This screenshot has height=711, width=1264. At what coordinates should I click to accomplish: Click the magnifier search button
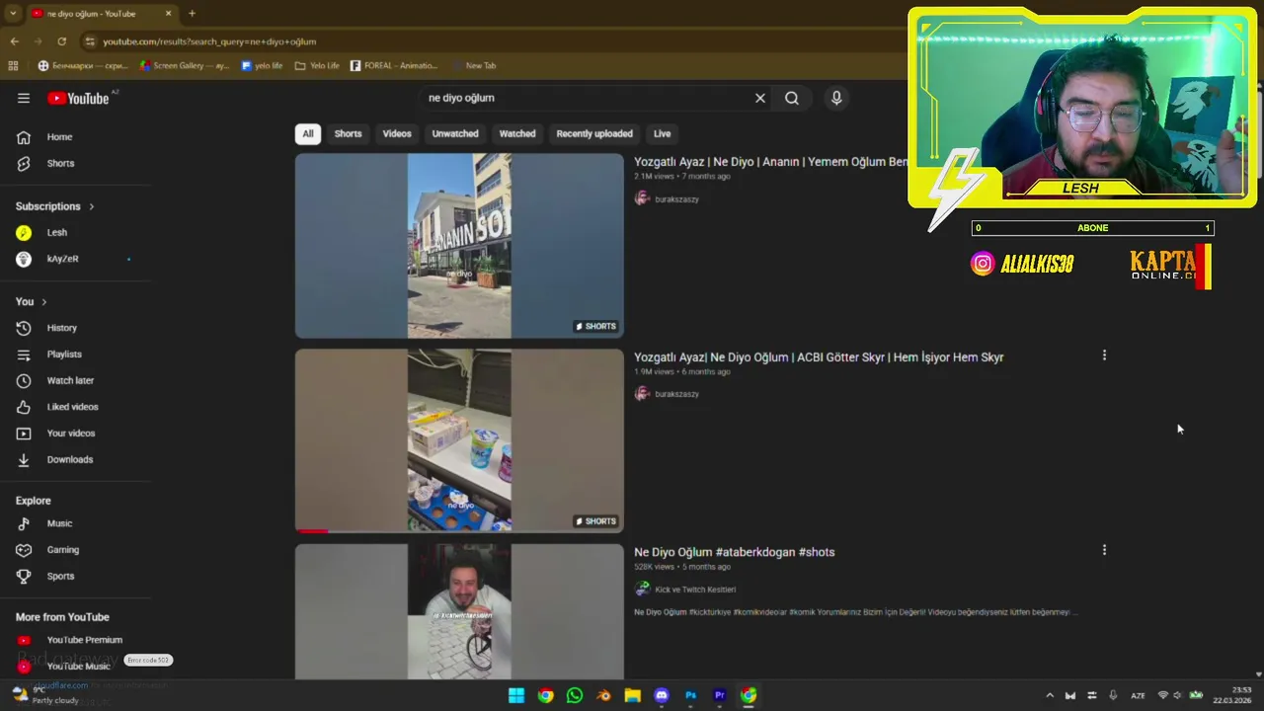792,98
